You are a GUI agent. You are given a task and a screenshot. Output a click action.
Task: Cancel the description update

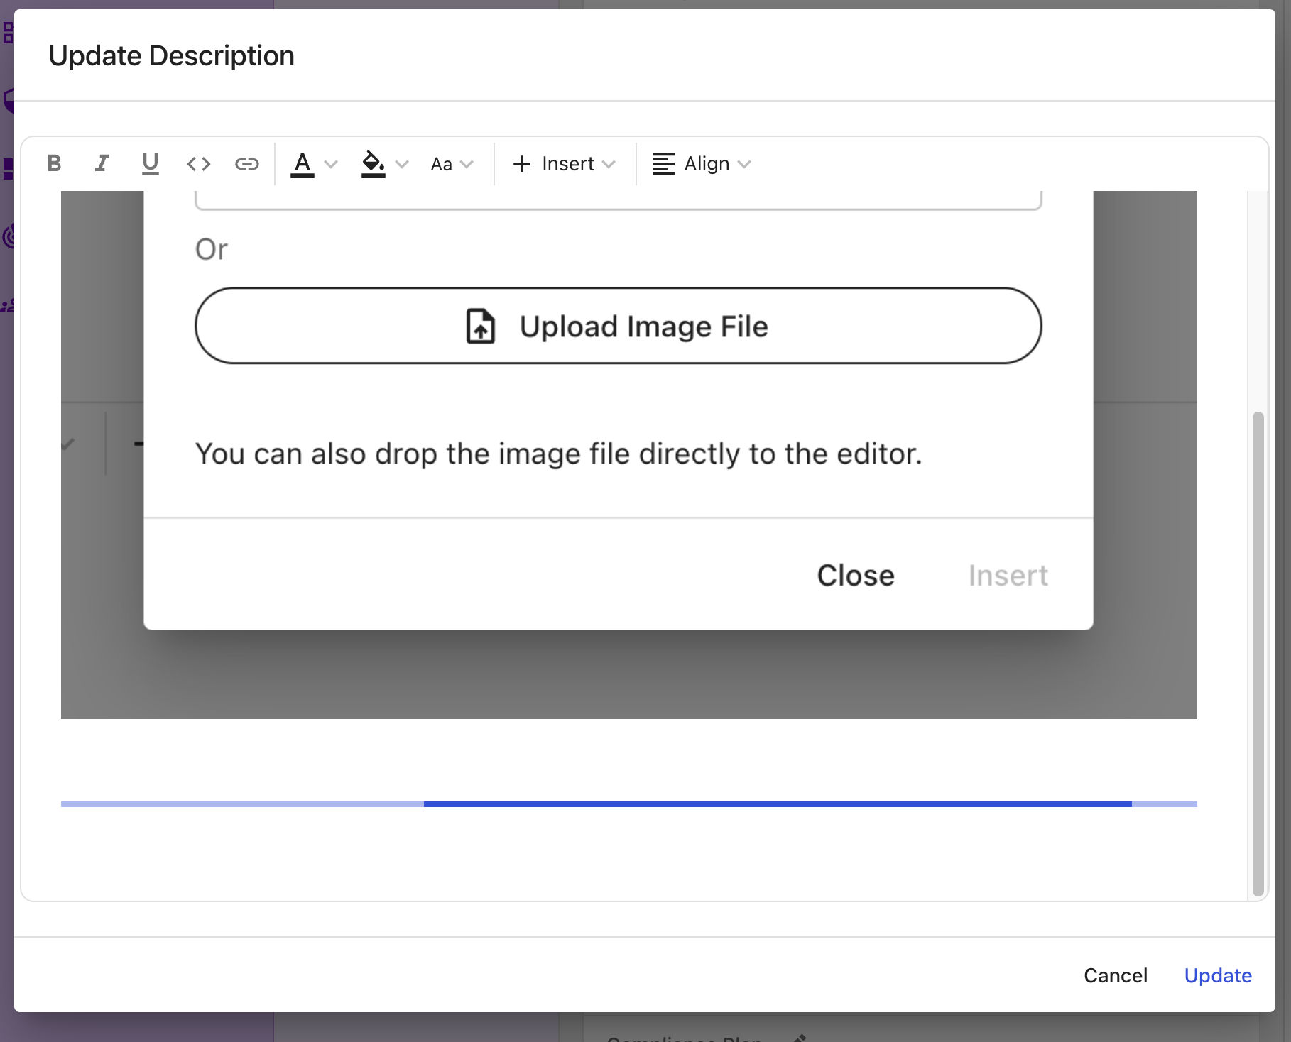tap(1116, 975)
